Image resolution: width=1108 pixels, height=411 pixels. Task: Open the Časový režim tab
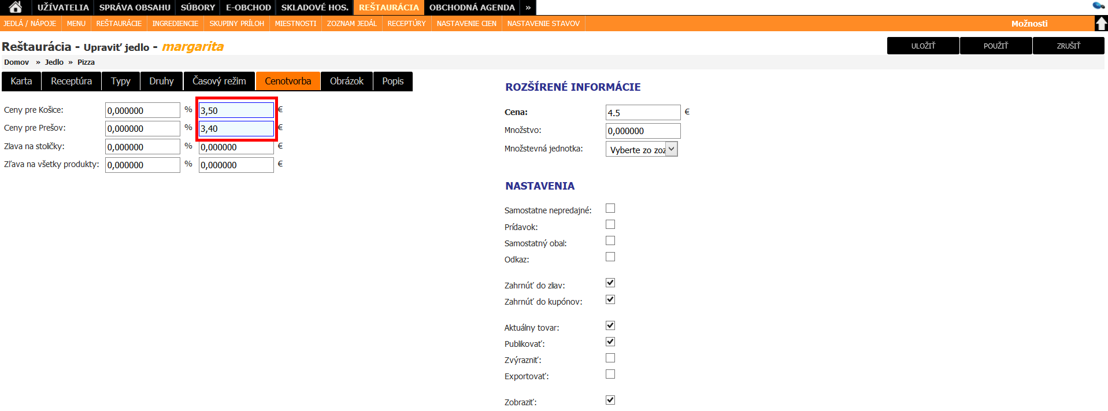pos(219,82)
